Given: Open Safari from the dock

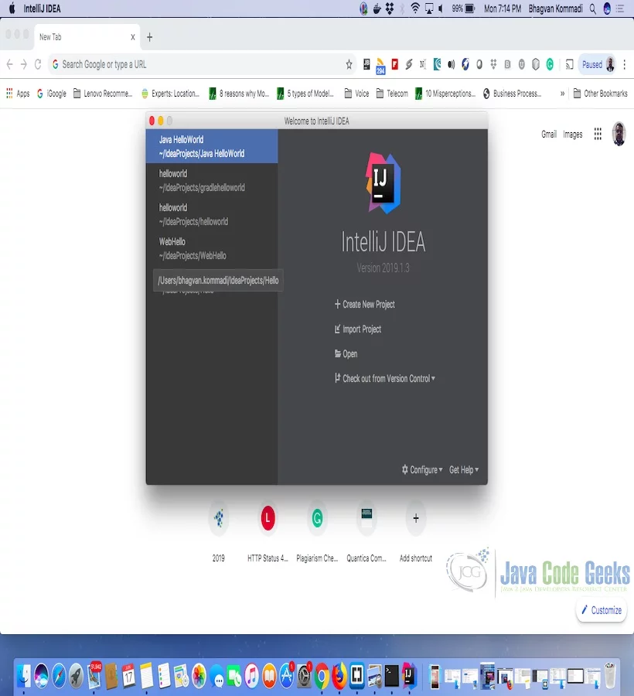Looking at the screenshot, I should tap(59, 676).
